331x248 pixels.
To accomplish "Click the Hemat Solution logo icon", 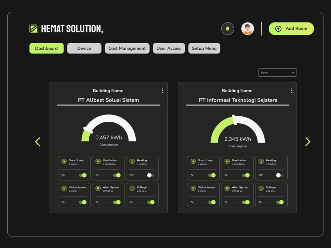I will pos(34,29).
